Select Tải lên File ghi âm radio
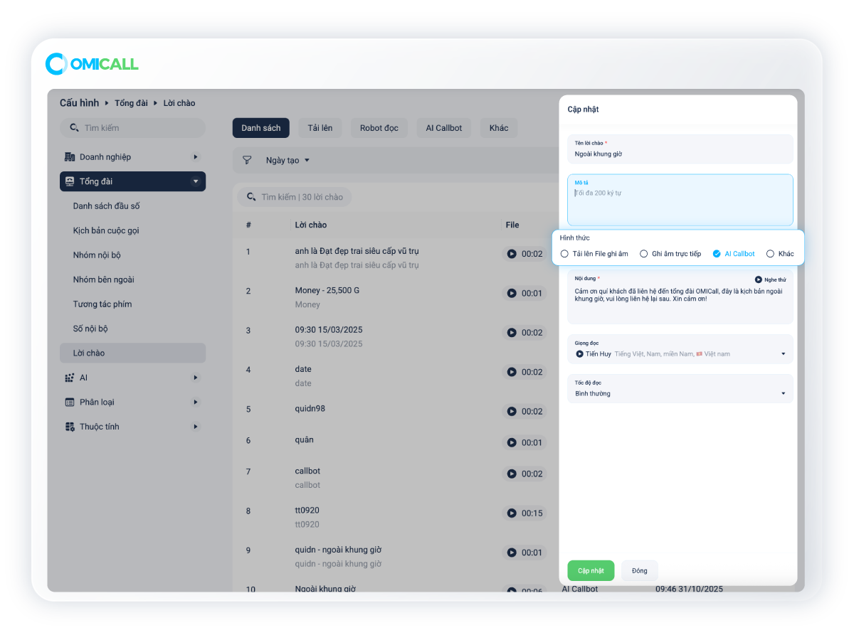The width and height of the screenshot is (854, 640). pyautogui.click(x=565, y=254)
